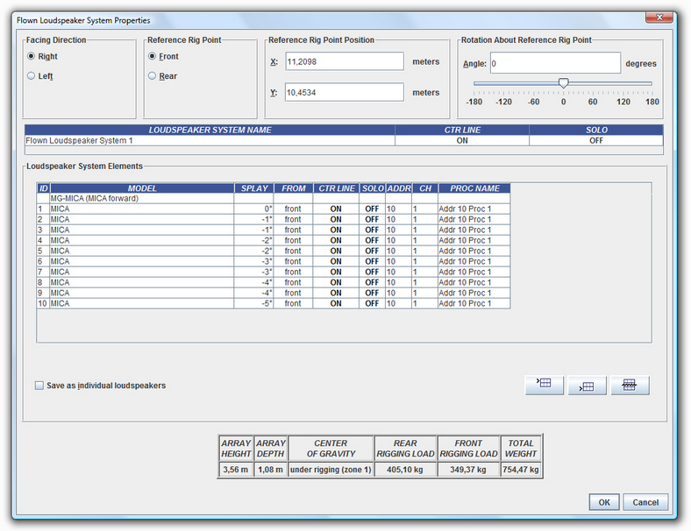Choose Rear reference rig point
691x531 pixels.
click(153, 76)
